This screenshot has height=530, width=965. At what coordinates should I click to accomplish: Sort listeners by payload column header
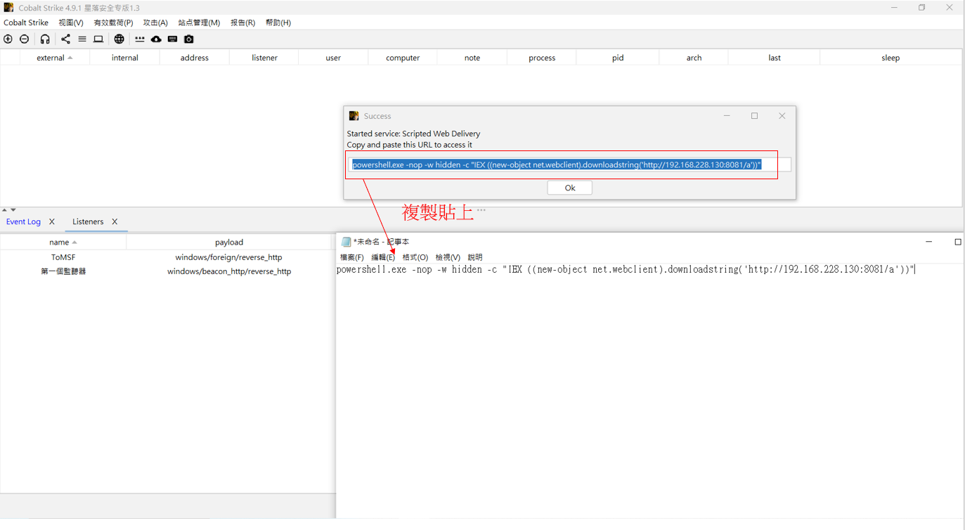229,242
